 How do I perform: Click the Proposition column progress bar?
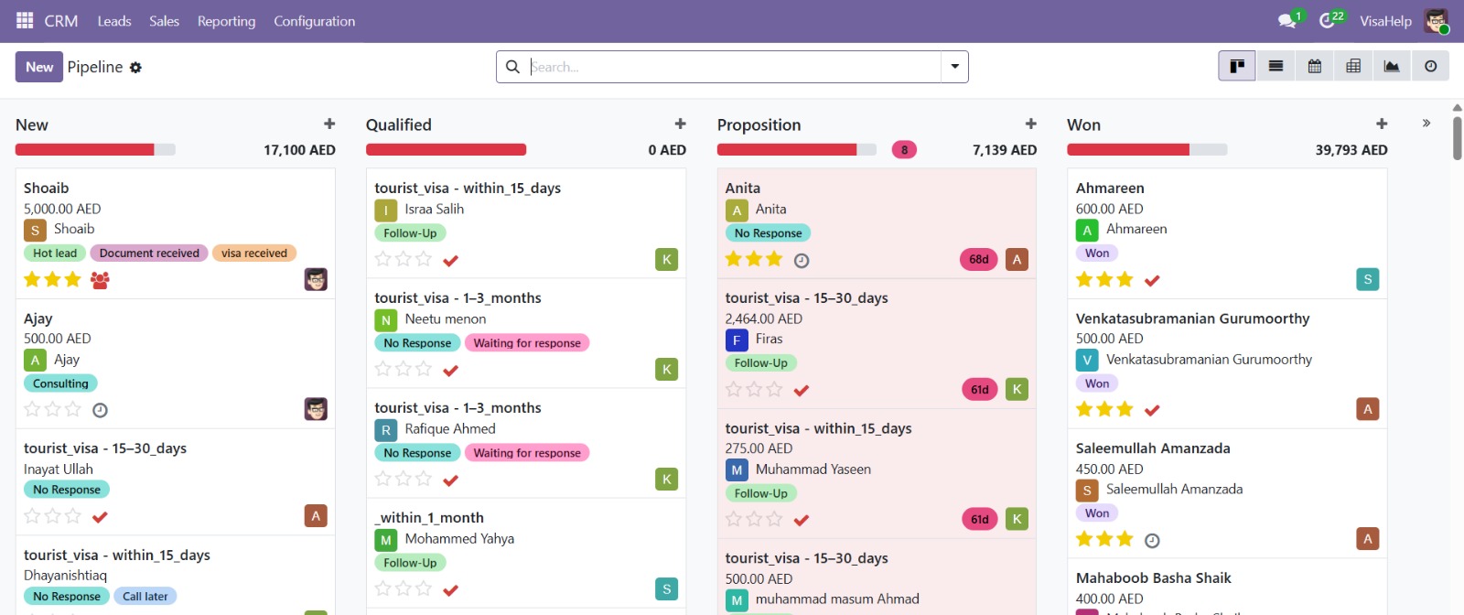pos(797,149)
